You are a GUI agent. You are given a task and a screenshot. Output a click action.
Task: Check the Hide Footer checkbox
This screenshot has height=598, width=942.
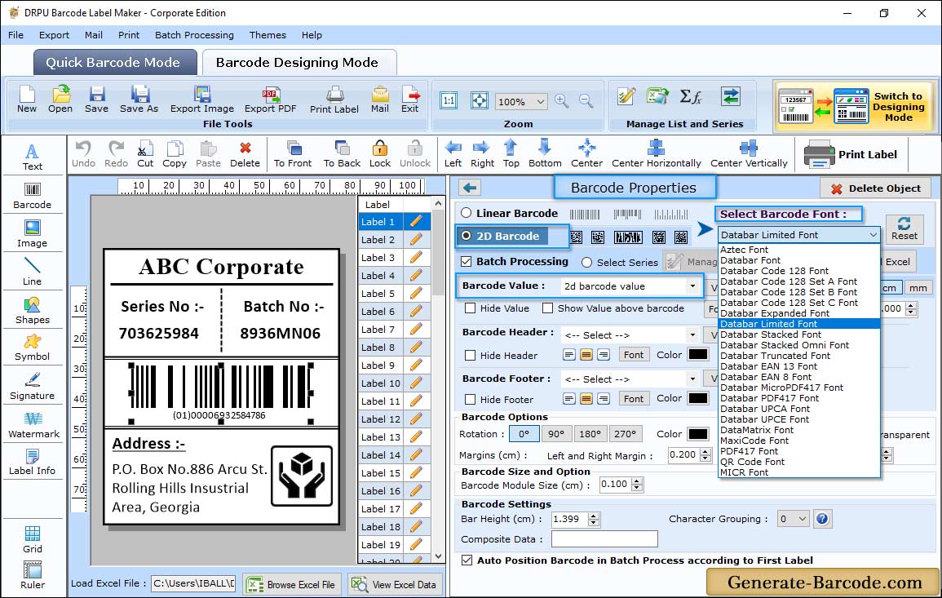point(471,400)
